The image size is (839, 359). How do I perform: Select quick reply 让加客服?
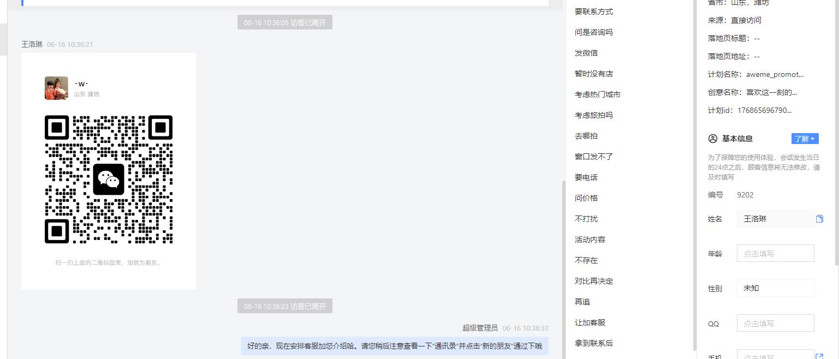click(590, 322)
